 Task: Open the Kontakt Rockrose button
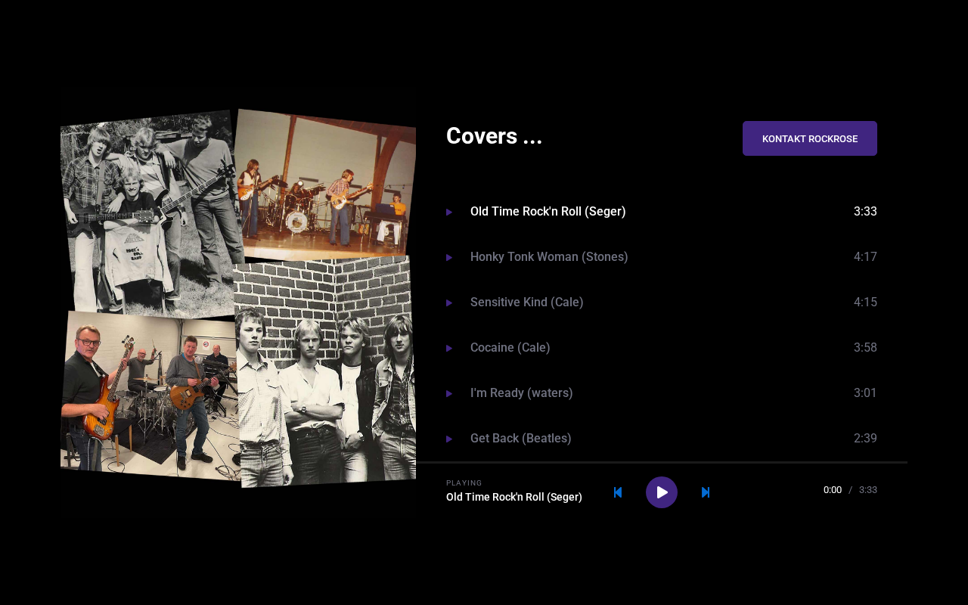809,138
